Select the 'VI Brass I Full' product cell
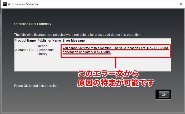 click(24, 50)
